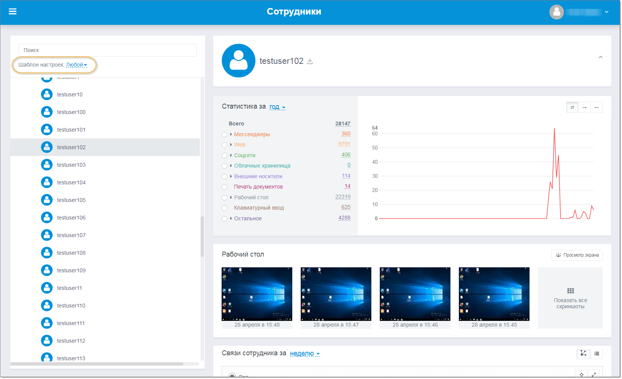Open Клавиатурный ввод statistics link
This screenshot has height=379, width=622.
[x=259, y=208]
